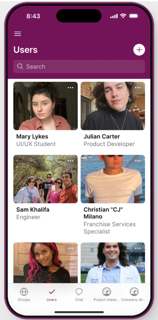Open Mary Lykes name link
The width and height of the screenshot is (158, 320).
32,136
